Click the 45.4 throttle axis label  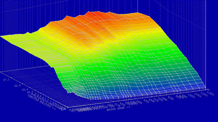(x=25, y=90)
